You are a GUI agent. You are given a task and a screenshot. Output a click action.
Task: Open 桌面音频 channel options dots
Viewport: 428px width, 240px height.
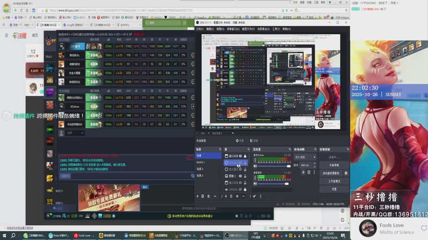coord(255,178)
